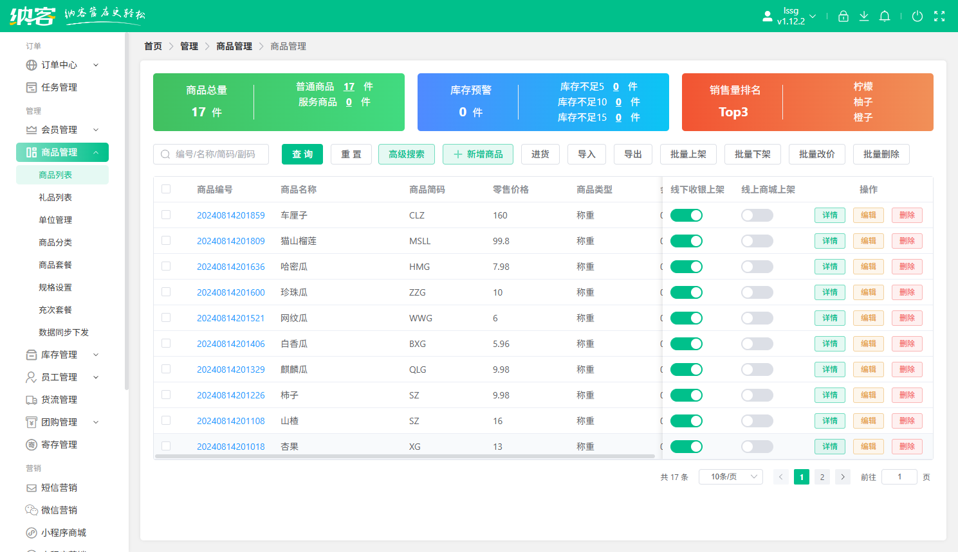Click the 货流管理 truck icon

tap(32, 400)
